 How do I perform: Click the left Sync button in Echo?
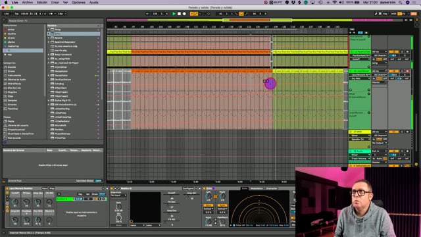208,205
